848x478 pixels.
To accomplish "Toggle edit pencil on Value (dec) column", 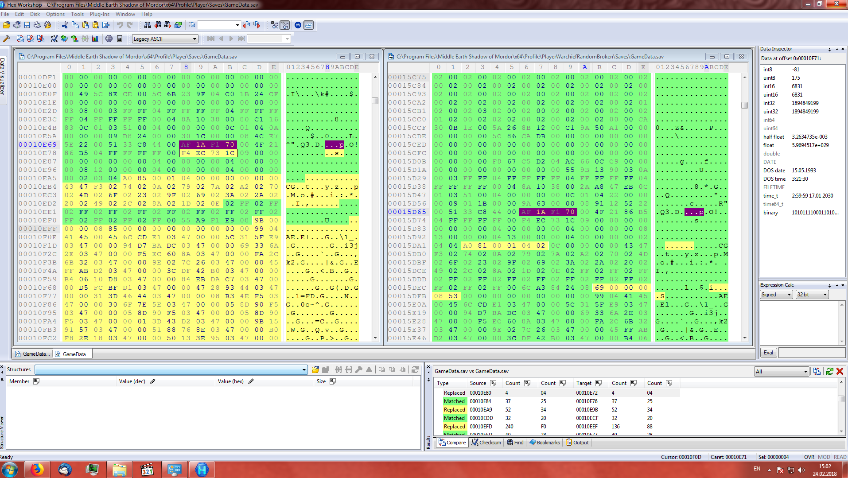I will (x=152, y=381).
